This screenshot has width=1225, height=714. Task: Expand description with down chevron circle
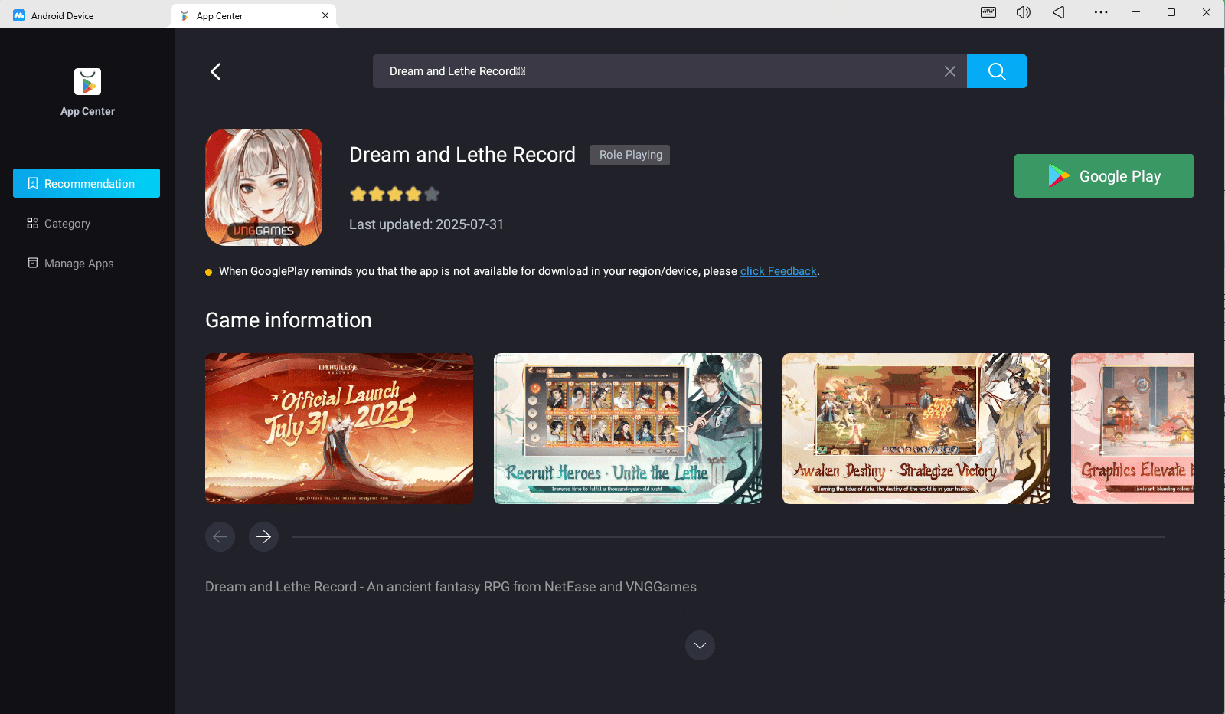tap(700, 645)
